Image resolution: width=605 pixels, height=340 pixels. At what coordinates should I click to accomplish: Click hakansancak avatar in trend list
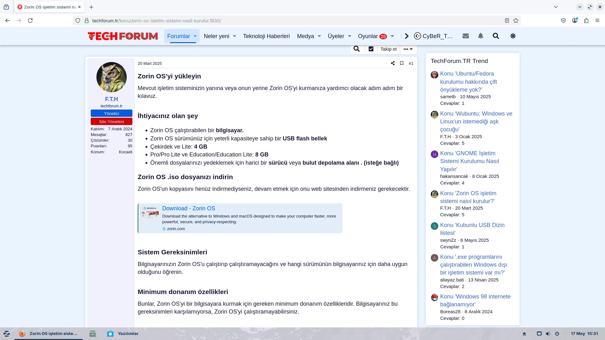point(435,154)
